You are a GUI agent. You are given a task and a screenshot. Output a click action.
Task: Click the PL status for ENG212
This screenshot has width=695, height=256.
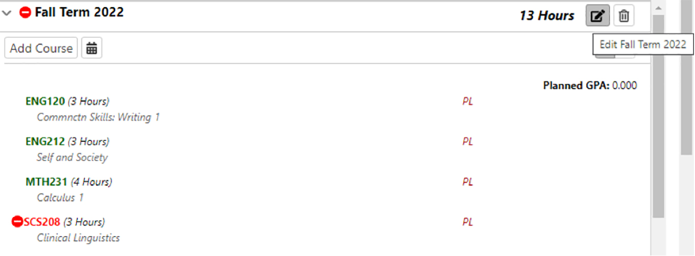coord(468,141)
